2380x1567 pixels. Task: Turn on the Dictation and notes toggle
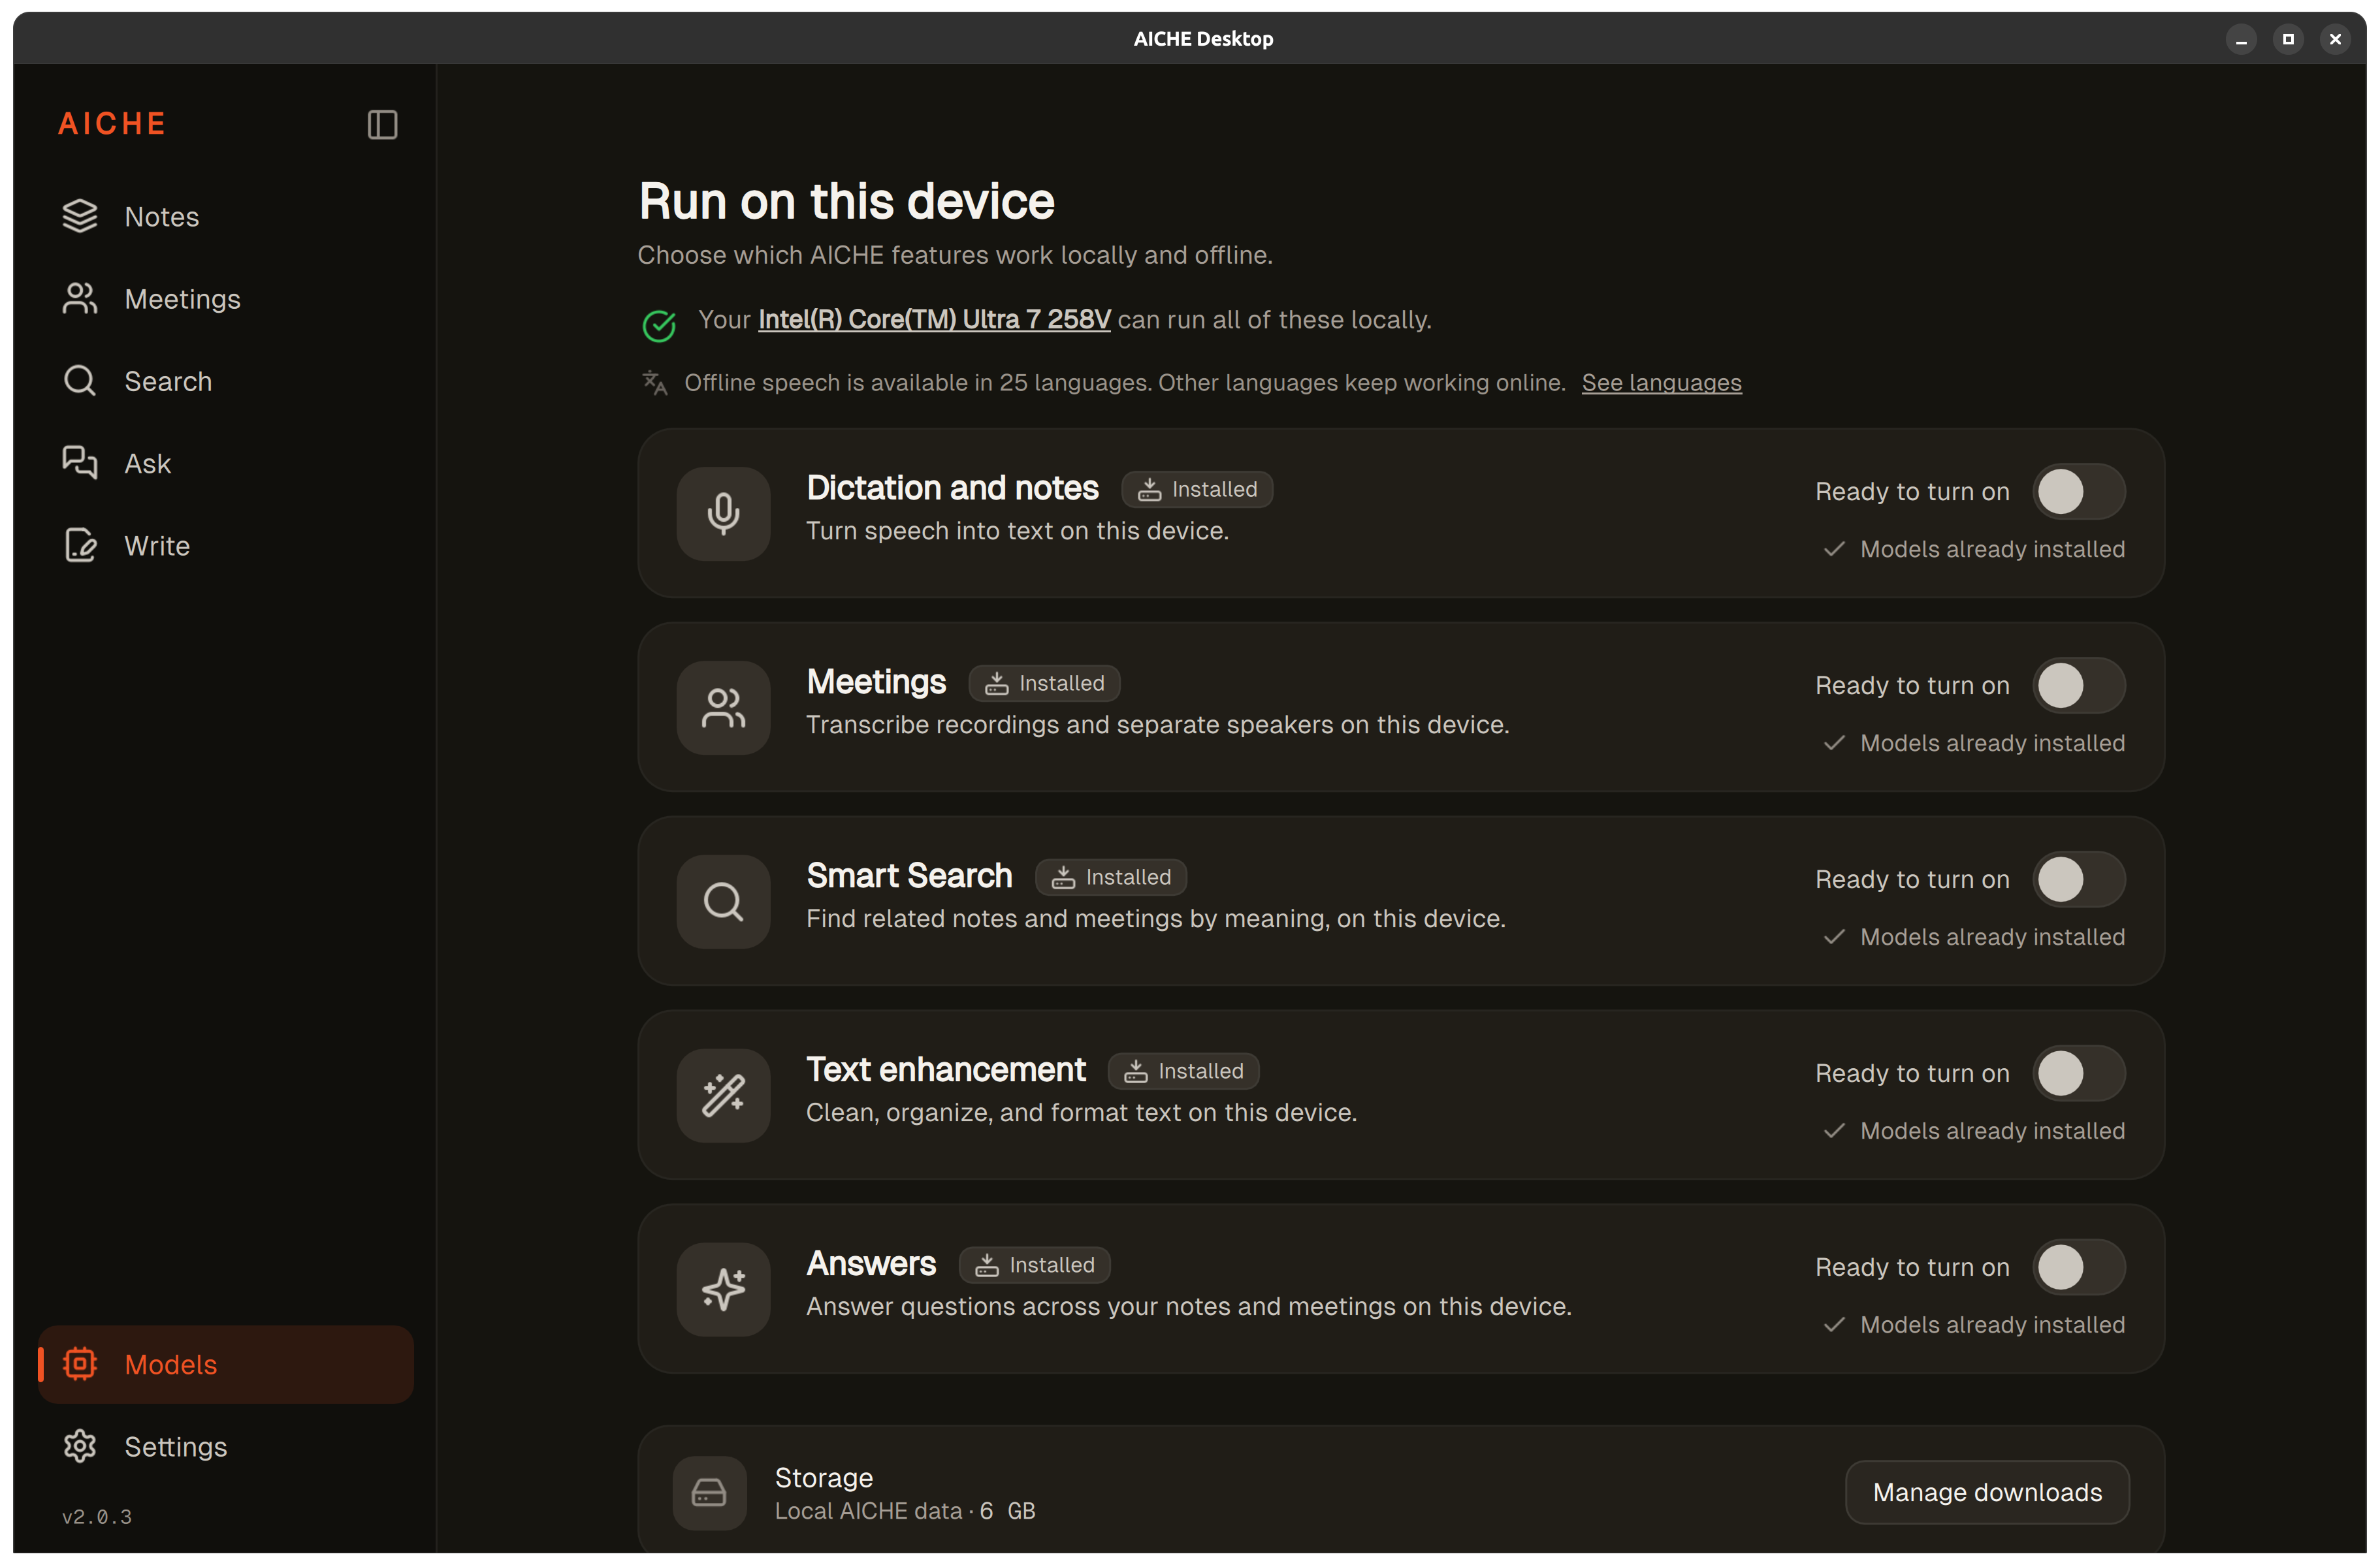pyautogui.click(x=2079, y=492)
